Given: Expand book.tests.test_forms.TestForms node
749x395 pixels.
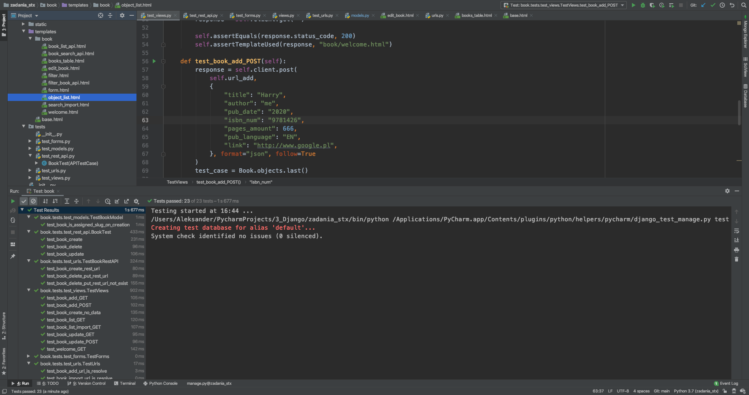Looking at the screenshot, I should pyautogui.click(x=29, y=356).
